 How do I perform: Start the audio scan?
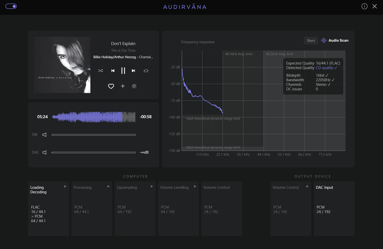(x=311, y=40)
